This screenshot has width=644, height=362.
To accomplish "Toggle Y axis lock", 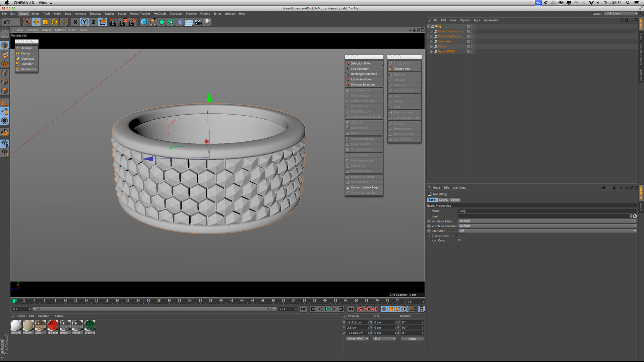I will pyautogui.click(x=85, y=22).
